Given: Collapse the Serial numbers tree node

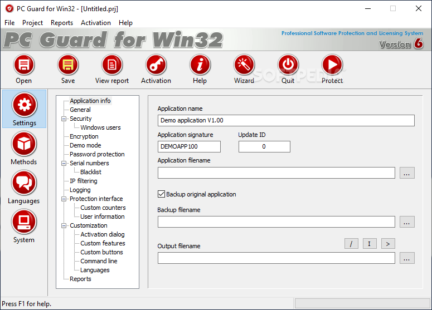Looking at the screenshot, I should 64,164.
